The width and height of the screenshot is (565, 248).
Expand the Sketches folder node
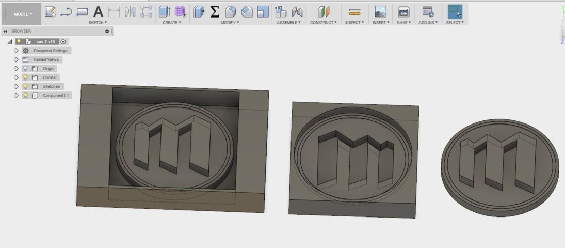[16, 86]
